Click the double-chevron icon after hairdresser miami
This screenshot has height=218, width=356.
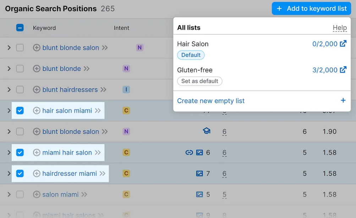point(103,174)
